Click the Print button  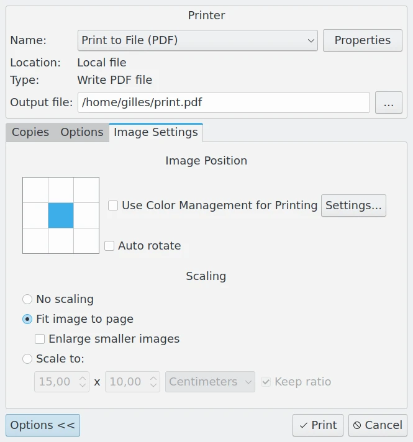coord(318,425)
